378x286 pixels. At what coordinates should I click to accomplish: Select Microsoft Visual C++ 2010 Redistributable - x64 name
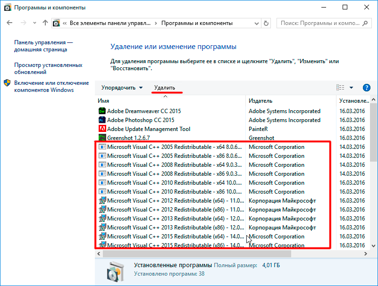174,183
